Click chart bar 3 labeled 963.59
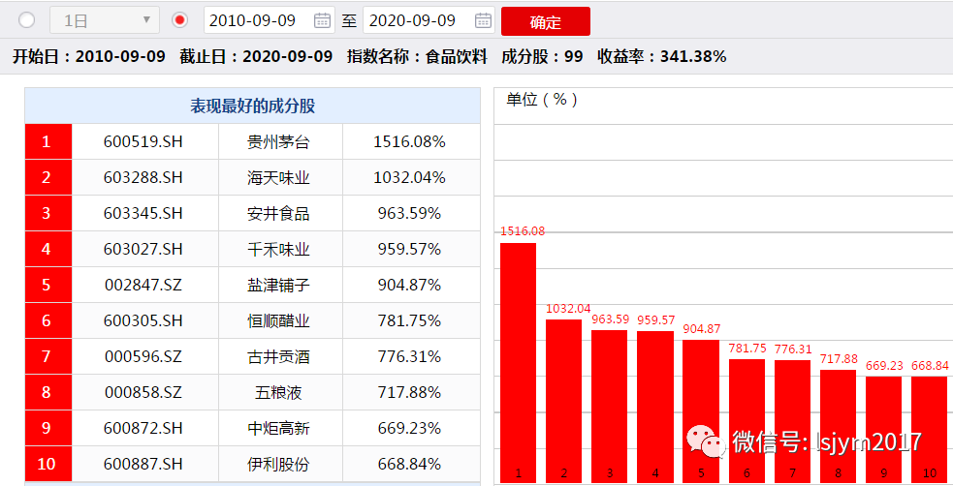The image size is (953, 486). (x=609, y=407)
